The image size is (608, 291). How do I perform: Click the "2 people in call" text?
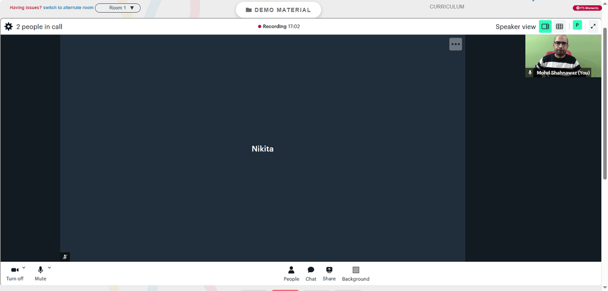39,27
